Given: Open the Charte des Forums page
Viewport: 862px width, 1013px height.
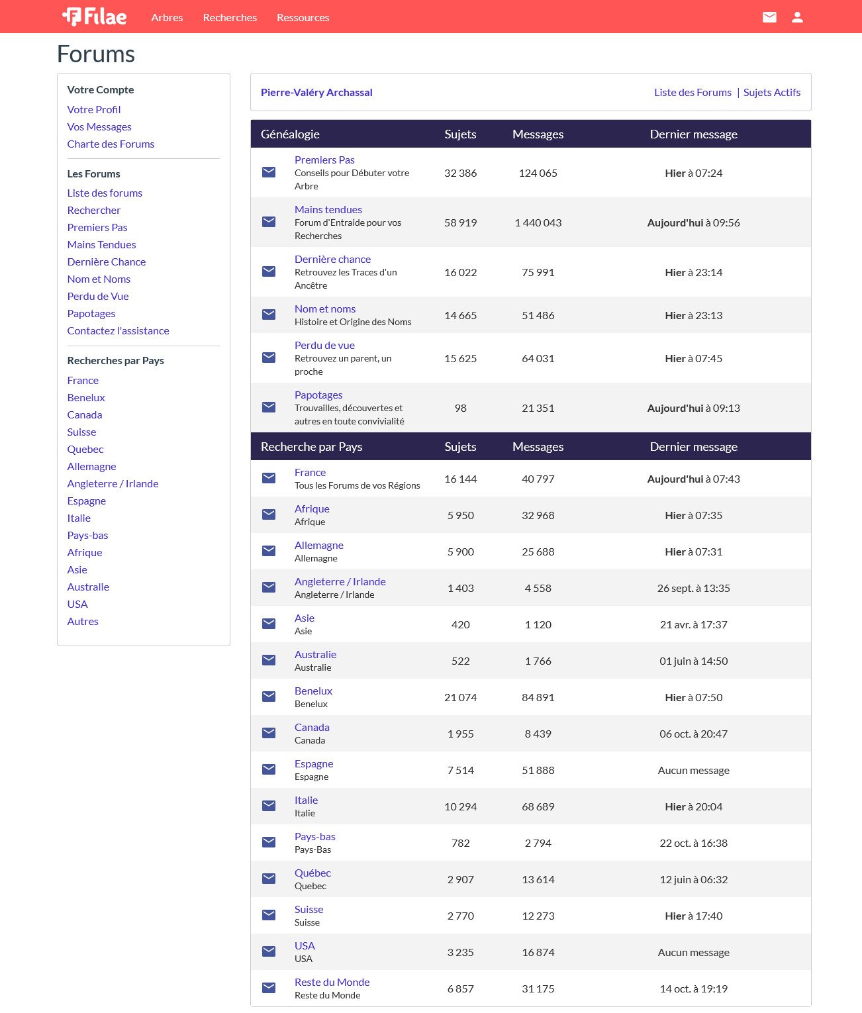Looking at the screenshot, I should point(111,144).
